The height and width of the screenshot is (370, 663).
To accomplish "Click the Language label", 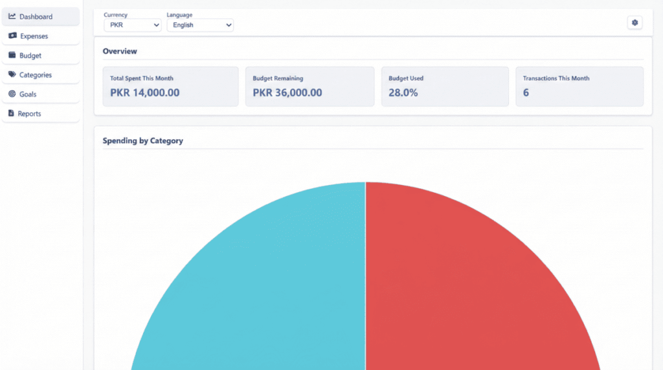I will tap(179, 15).
